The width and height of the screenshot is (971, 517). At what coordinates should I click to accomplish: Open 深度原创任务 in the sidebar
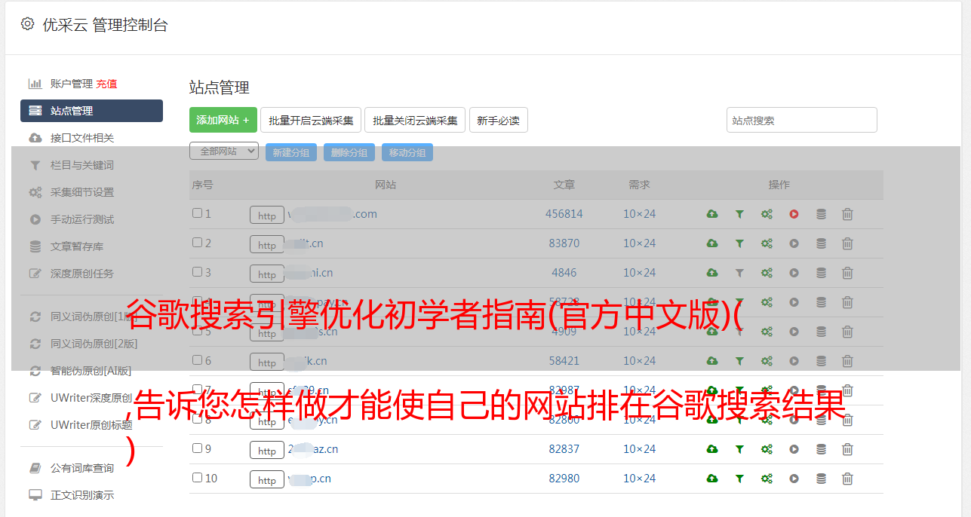coord(82,274)
